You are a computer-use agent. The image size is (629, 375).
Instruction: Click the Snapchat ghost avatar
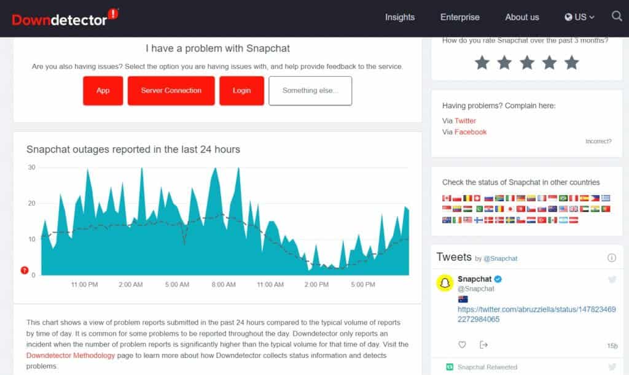click(x=445, y=283)
